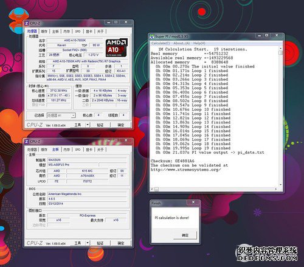Image resolution: width=304 pixels, height=267 pixels.
Task: Click 确定 button in top CPU-Z window
Action: (x=121, y=125)
